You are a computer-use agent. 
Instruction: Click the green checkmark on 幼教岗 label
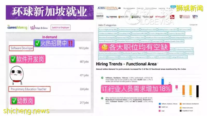coord(14,101)
